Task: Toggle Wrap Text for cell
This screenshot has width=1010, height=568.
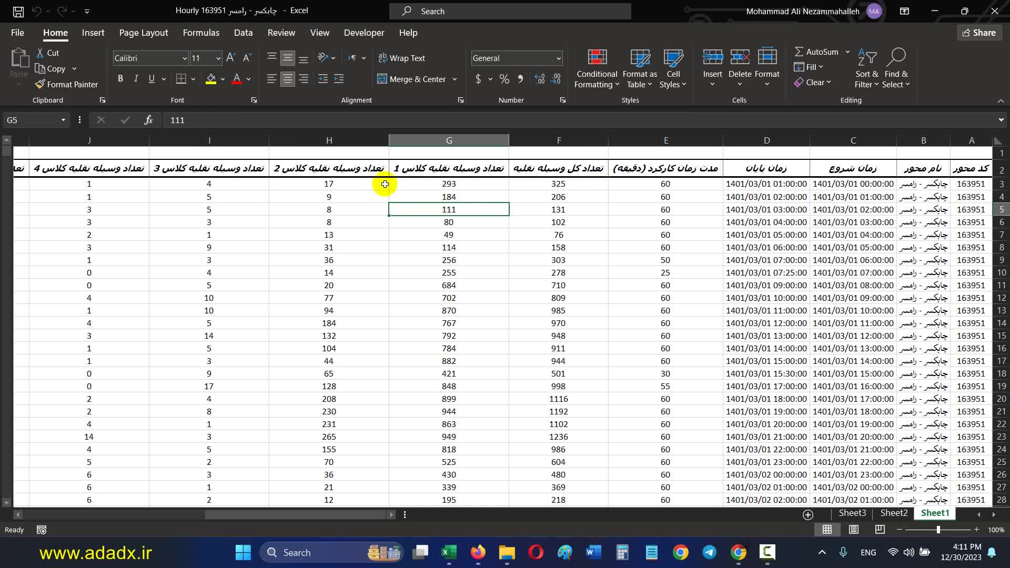Action: coord(401,58)
